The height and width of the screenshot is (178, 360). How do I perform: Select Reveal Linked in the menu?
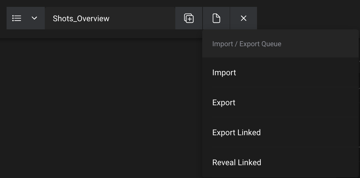[237, 163]
